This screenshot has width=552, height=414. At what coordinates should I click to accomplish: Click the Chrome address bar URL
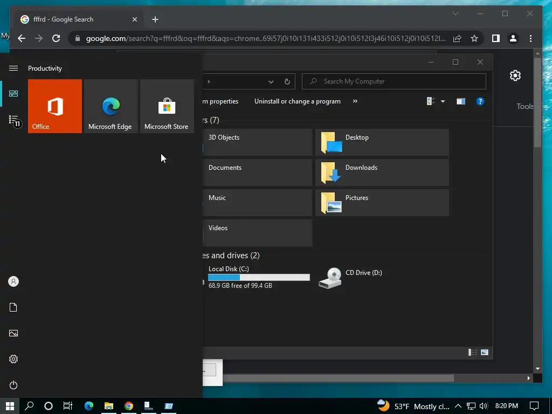click(x=266, y=38)
